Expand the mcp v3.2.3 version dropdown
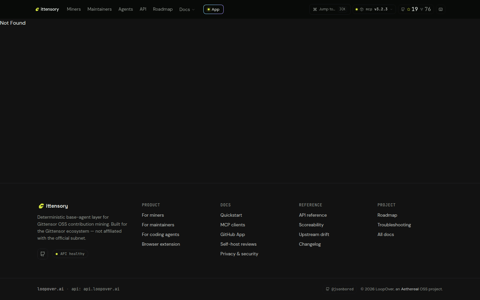Image resolution: width=480 pixels, height=300 pixels. pyautogui.click(x=374, y=9)
